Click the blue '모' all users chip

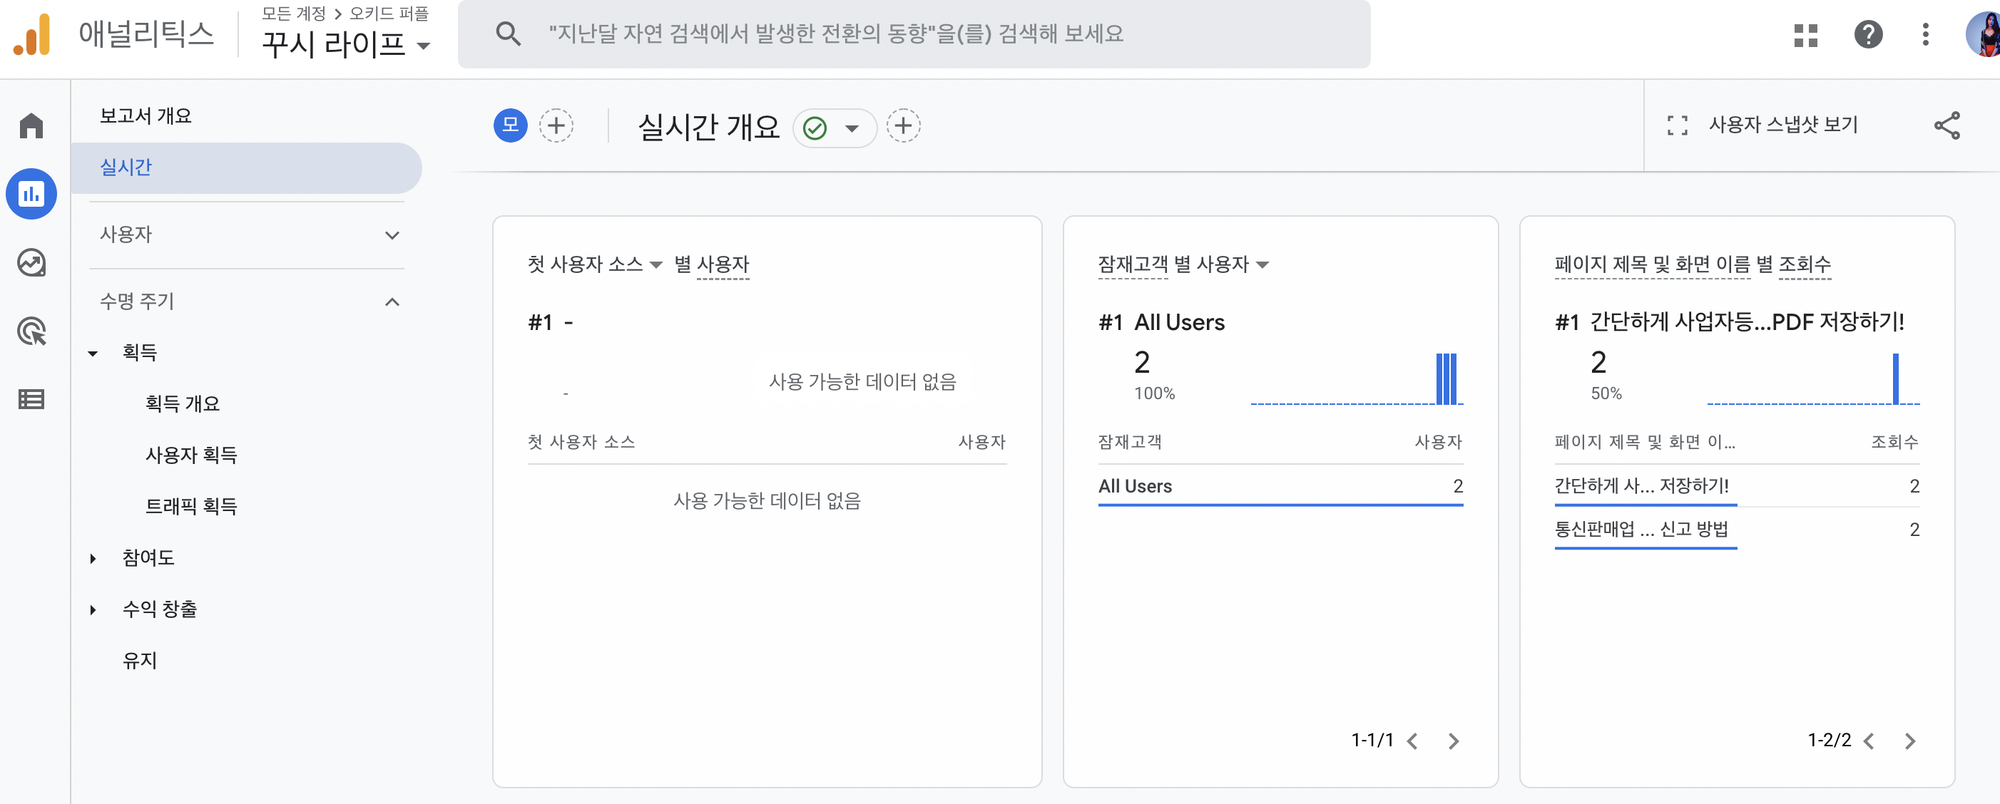(x=510, y=125)
